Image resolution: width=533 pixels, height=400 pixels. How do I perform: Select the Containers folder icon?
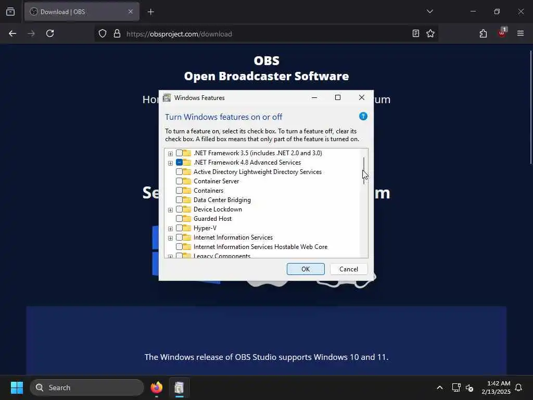pyautogui.click(x=187, y=191)
